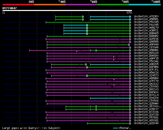Image resolution: width=163 pixels, height=130 pixels.
Task: Open hit UniRef100_P41095
Action: tap(146, 25)
